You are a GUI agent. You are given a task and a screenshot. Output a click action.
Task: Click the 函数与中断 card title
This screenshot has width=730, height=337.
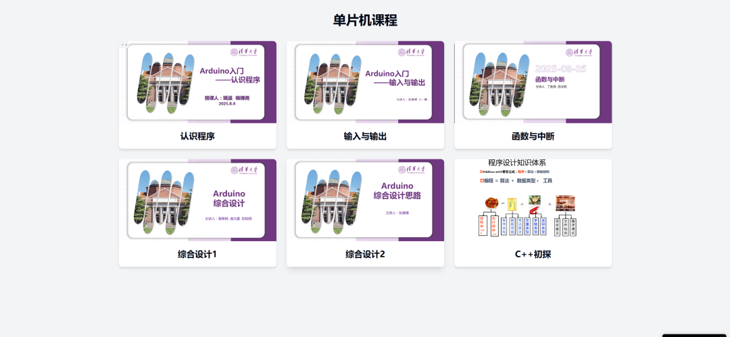533,136
